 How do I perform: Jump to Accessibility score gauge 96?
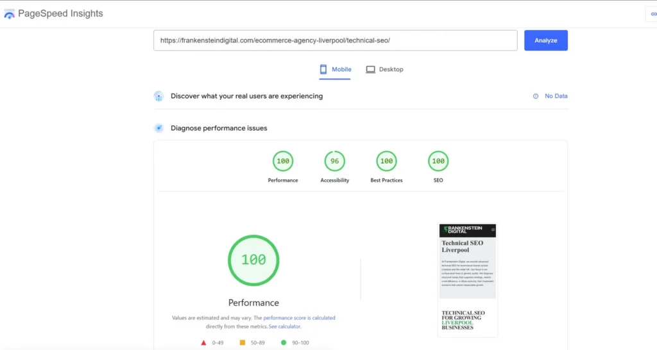pyautogui.click(x=335, y=161)
